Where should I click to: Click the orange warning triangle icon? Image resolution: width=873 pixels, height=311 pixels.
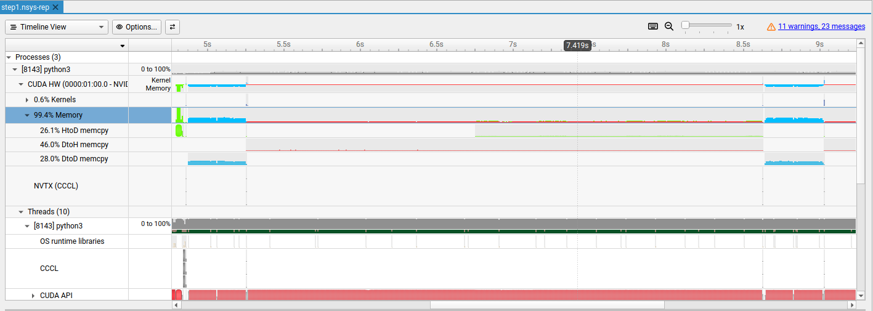click(x=771, y=26)
